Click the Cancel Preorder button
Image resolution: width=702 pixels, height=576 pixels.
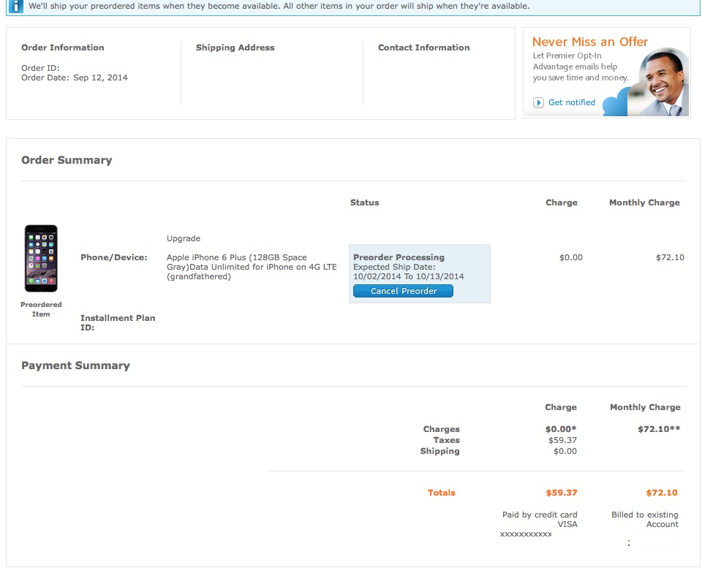click(403, 291)
